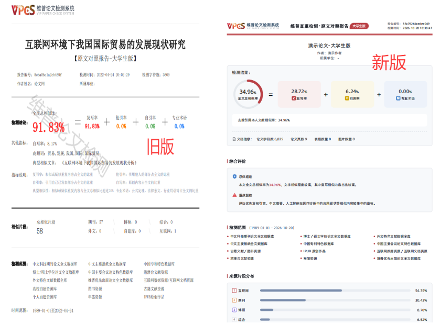Click the 期刊: 57 segment count

95,222
